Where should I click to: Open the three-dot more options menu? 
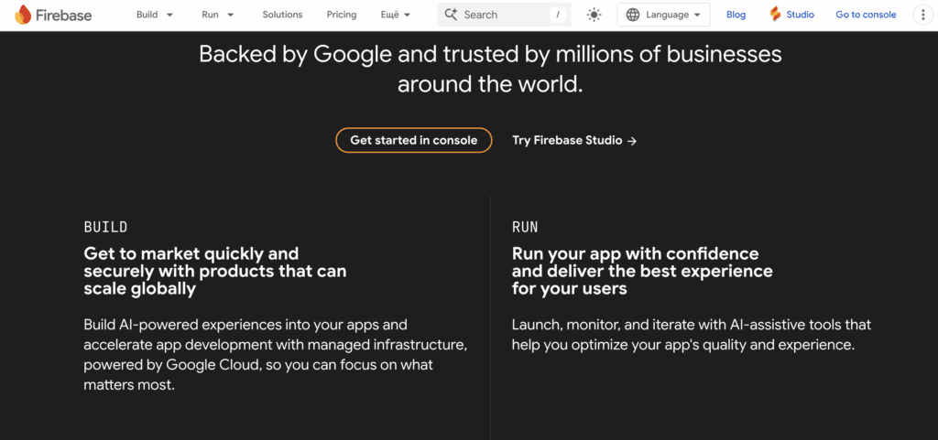[x=922, y=15]
